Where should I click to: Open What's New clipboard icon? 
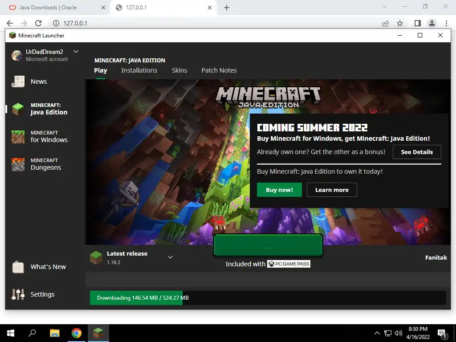pyautogui.click(x=18, y=267)
